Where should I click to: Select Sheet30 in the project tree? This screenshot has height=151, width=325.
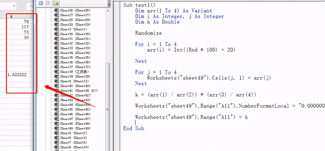point(72,34)
